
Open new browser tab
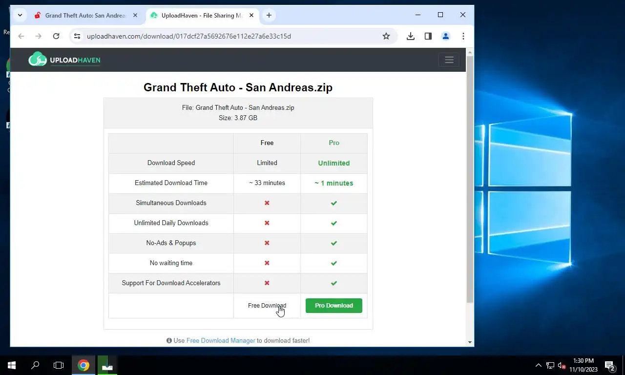tap(269, 15)
